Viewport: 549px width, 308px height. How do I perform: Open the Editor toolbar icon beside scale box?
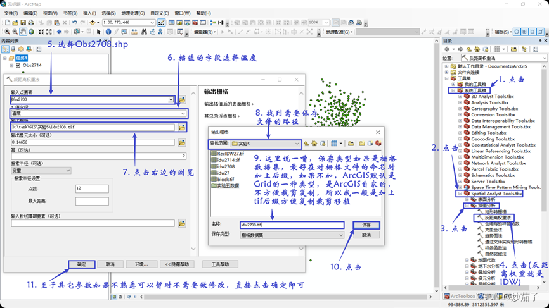(162, 23)
